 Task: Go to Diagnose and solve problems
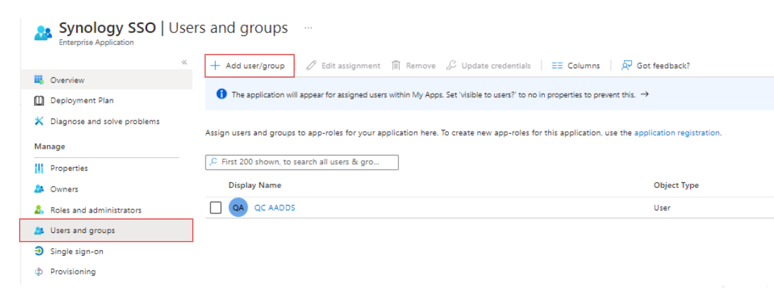click(106, 122)
